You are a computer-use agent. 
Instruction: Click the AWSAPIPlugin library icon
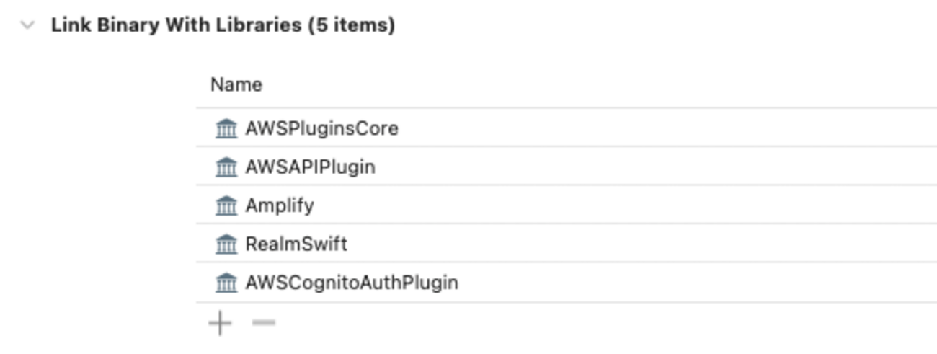coord(226,167)
